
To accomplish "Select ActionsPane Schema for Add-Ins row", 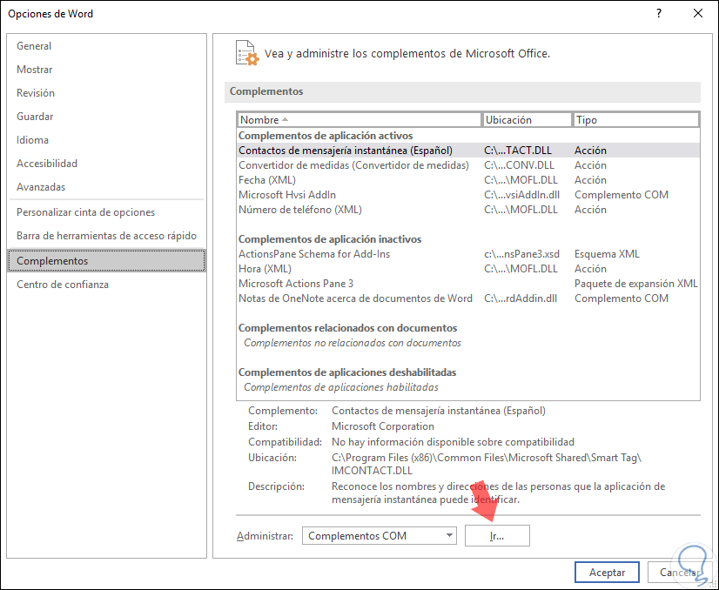I will click(x=468, y=254).
